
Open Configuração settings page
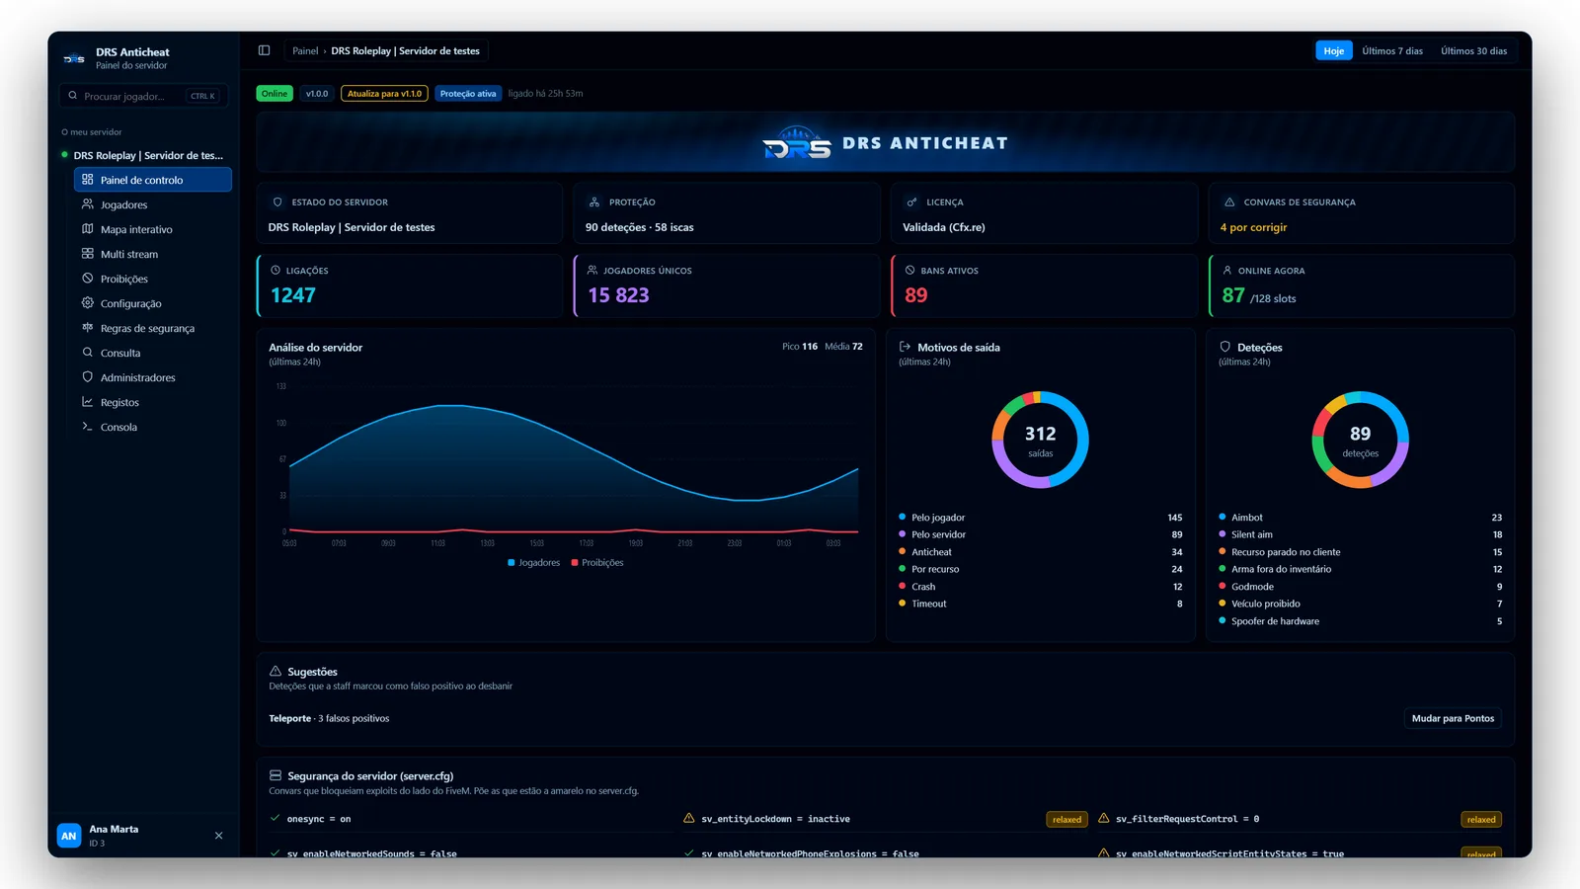(x=153, y=303)
